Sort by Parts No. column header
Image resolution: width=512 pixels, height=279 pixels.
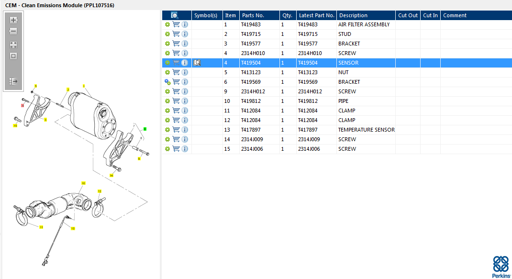coord(260,15)
